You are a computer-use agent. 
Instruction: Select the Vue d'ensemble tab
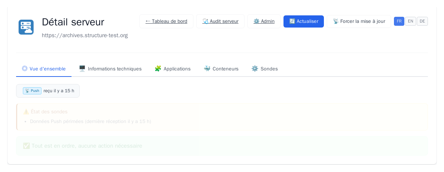[x=44, y=69]
